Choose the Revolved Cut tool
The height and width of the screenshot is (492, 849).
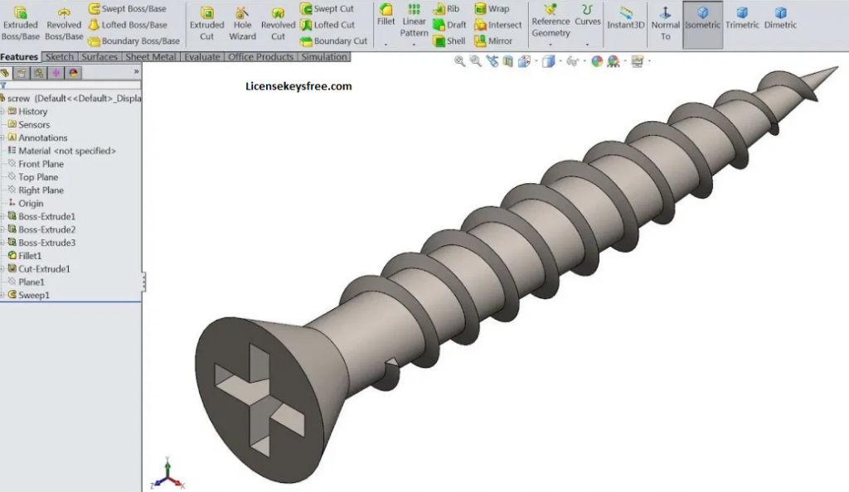(x=278, y=24)
